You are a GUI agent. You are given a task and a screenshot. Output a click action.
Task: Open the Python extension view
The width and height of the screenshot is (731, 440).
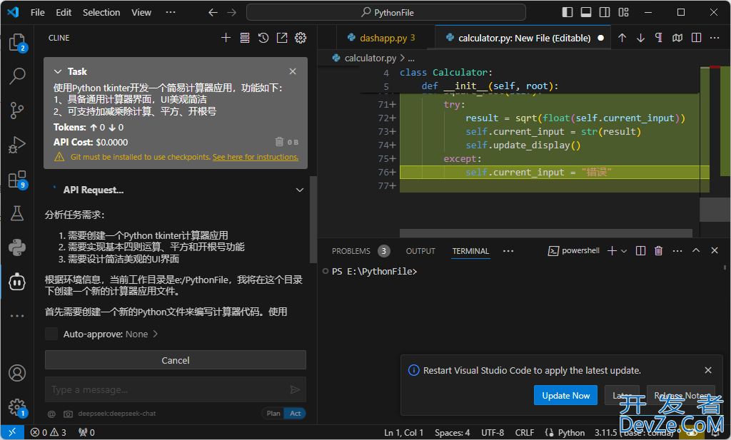coord(17,247)
